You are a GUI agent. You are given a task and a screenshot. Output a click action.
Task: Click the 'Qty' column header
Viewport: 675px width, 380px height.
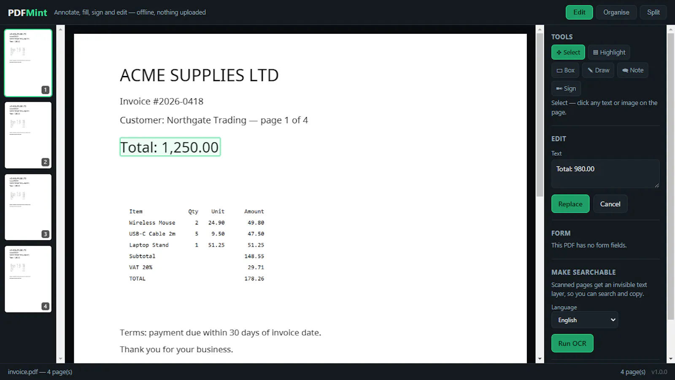193,212
